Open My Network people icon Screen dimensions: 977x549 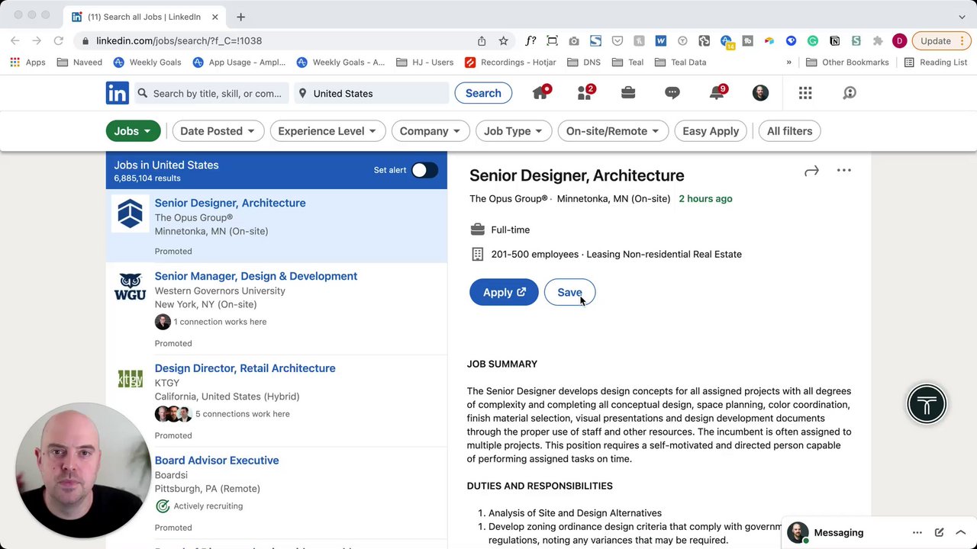(x=585, y=93)
